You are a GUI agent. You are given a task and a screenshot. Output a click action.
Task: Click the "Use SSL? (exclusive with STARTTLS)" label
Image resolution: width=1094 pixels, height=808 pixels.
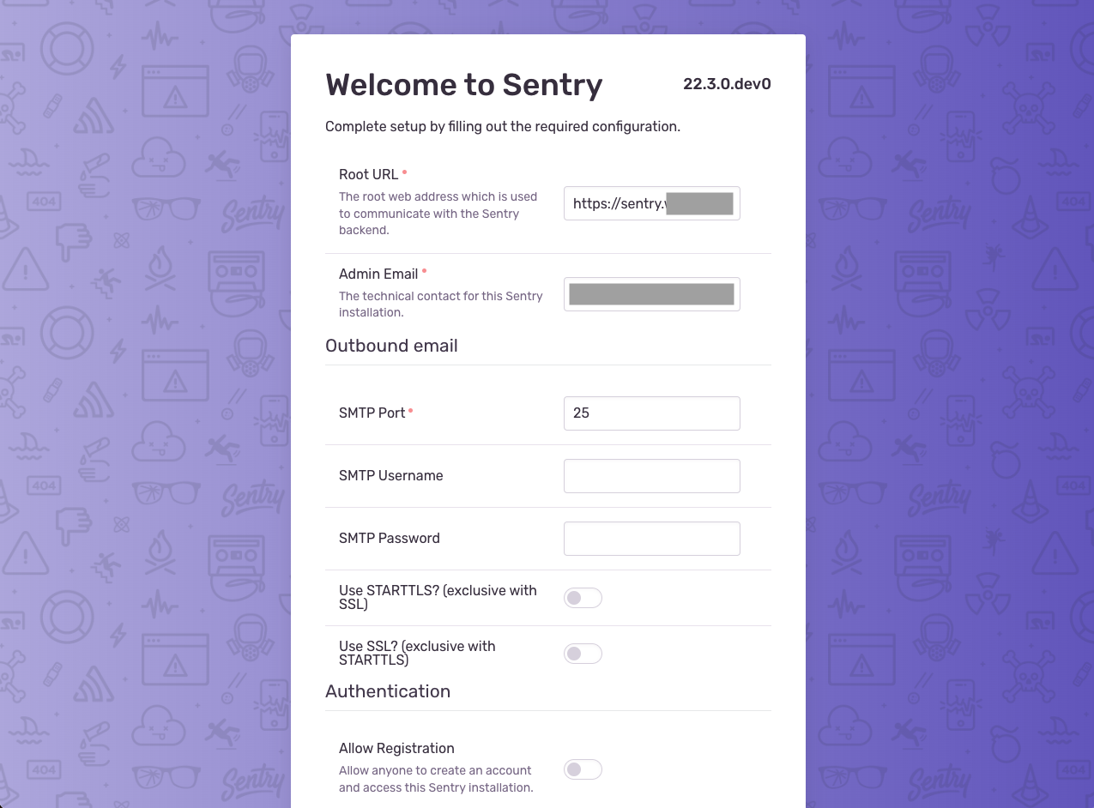417,653
